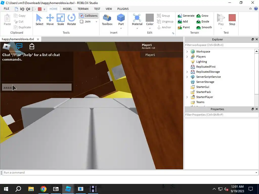The image size is (259, 194).
Task: Click the Redo arrow in quick access bar
Action: 28,9
